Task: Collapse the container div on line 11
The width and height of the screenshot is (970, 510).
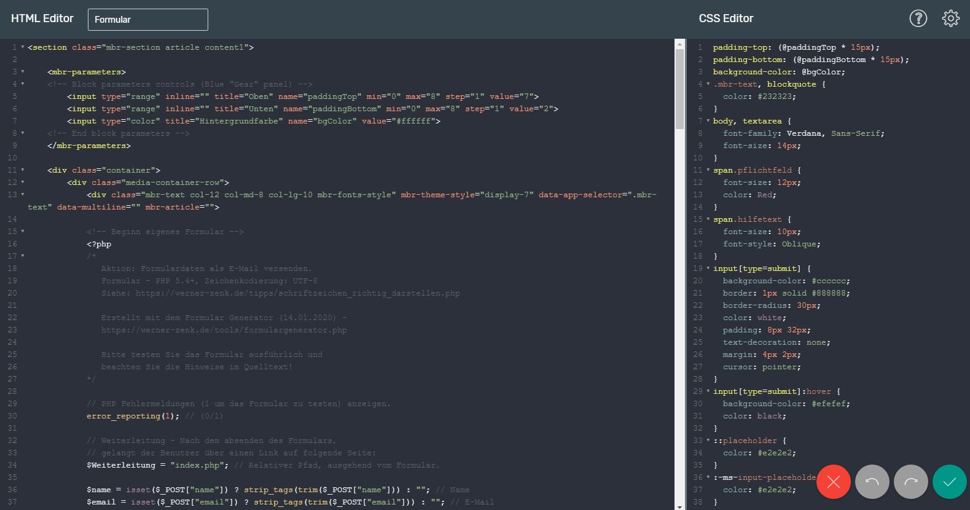Action: pyautogui.click(x=23, y=170)
